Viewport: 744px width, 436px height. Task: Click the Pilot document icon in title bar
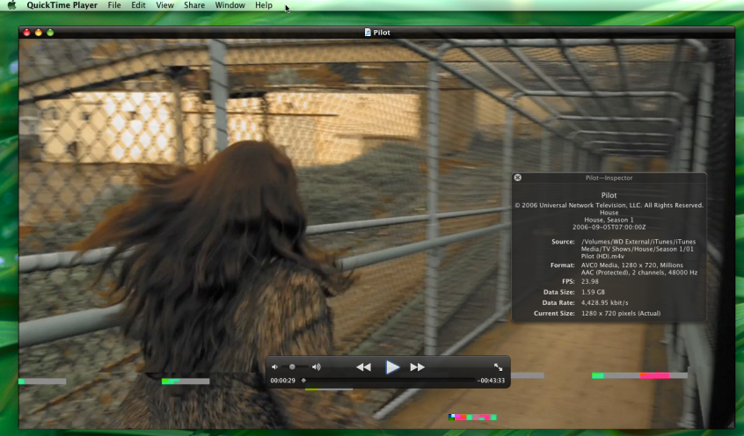tap(368, 33)
